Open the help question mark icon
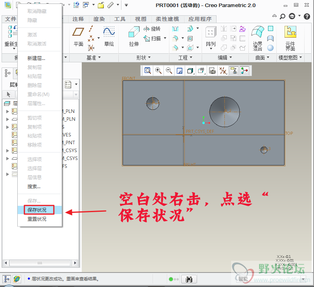 [307, 16]
